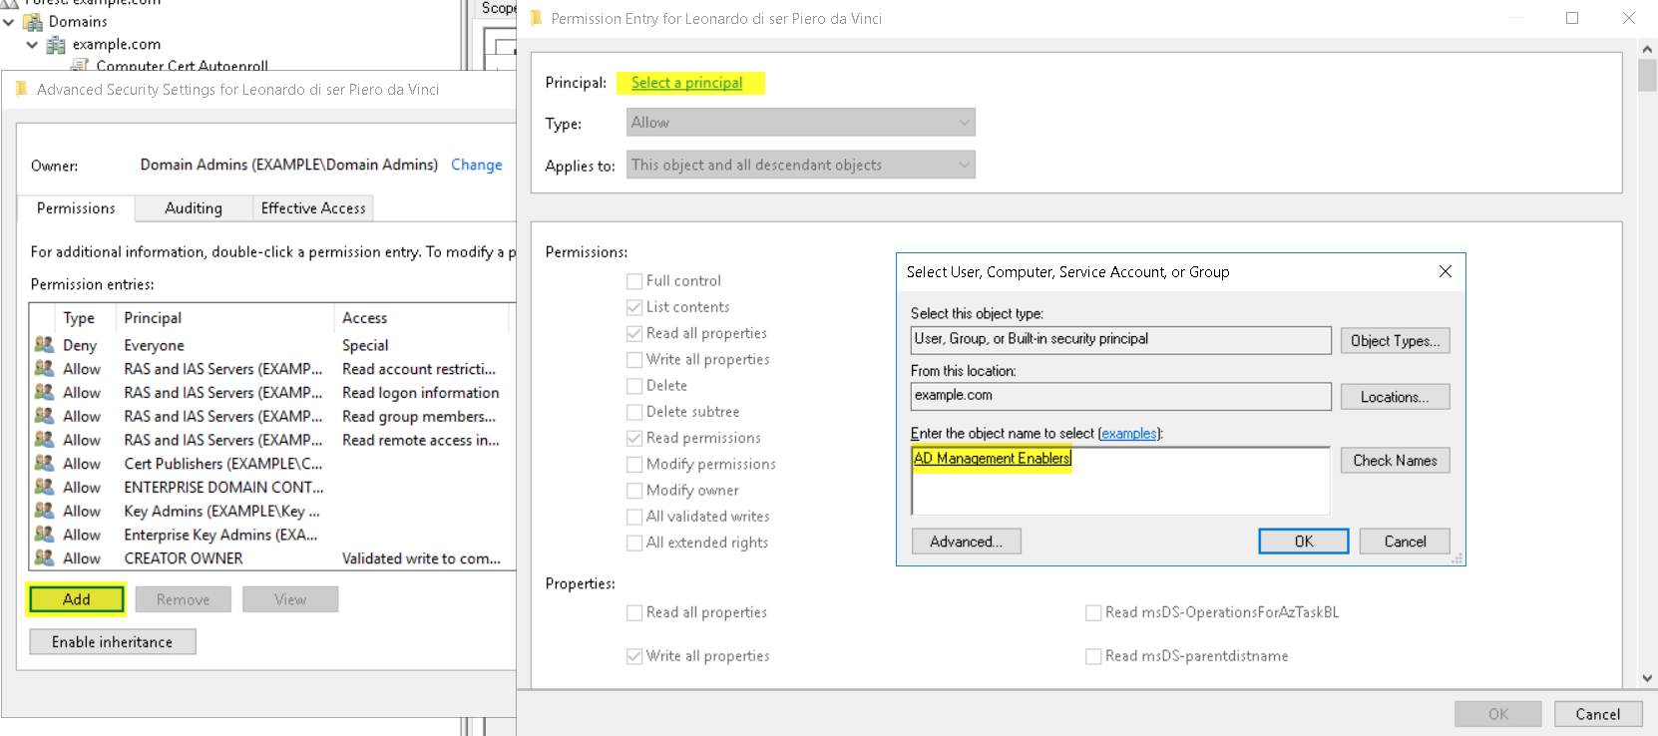Click group icon of Cert Publishers entry
Screen dimensions: 1658x736
(44, 464)
